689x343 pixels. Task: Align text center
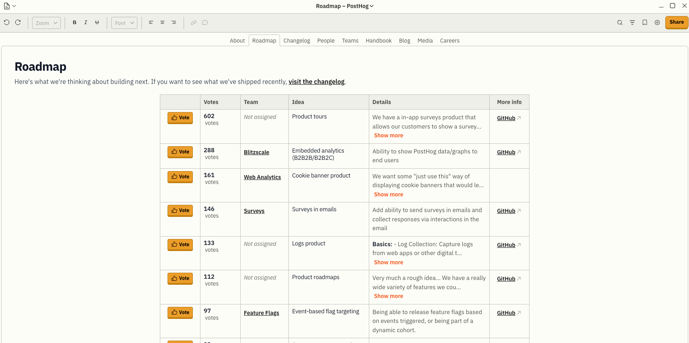(162, 22)
